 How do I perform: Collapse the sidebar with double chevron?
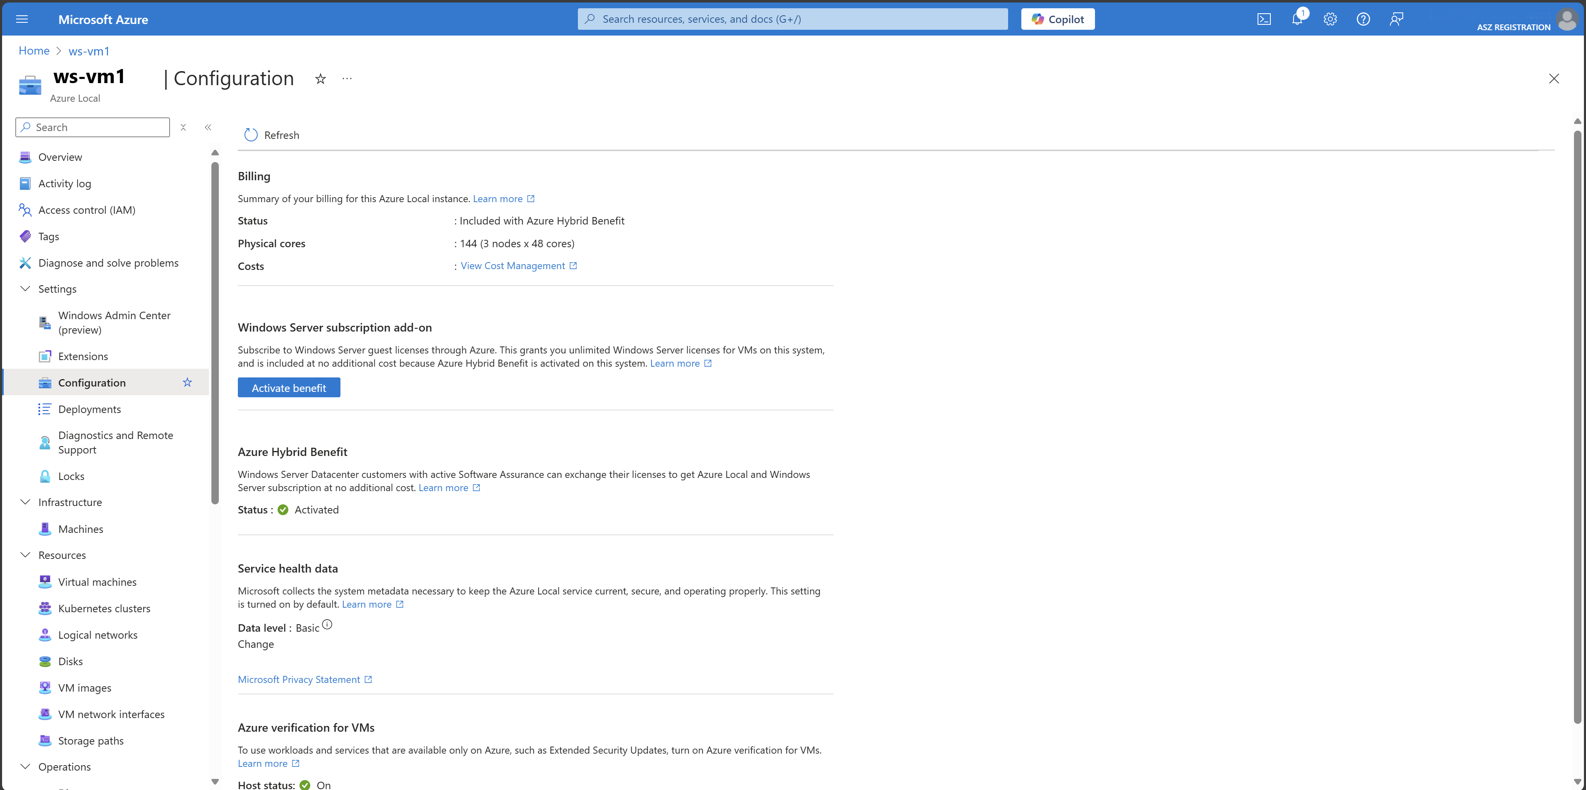coord(208,127)
